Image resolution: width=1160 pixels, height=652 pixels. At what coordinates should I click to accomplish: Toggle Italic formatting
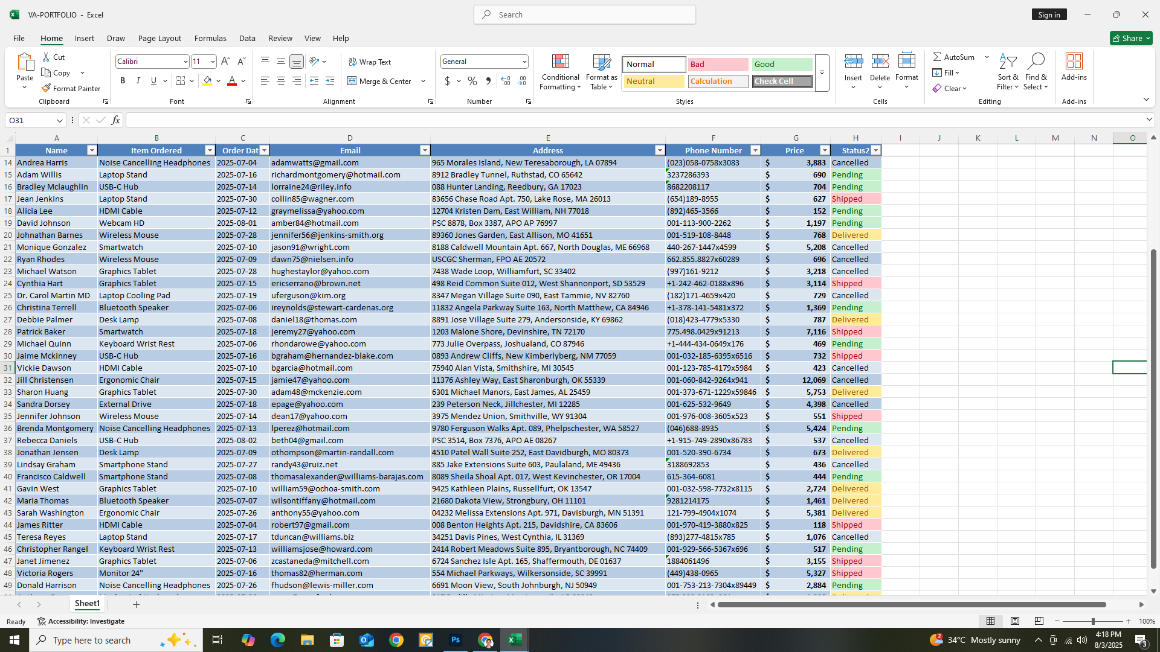138,81
